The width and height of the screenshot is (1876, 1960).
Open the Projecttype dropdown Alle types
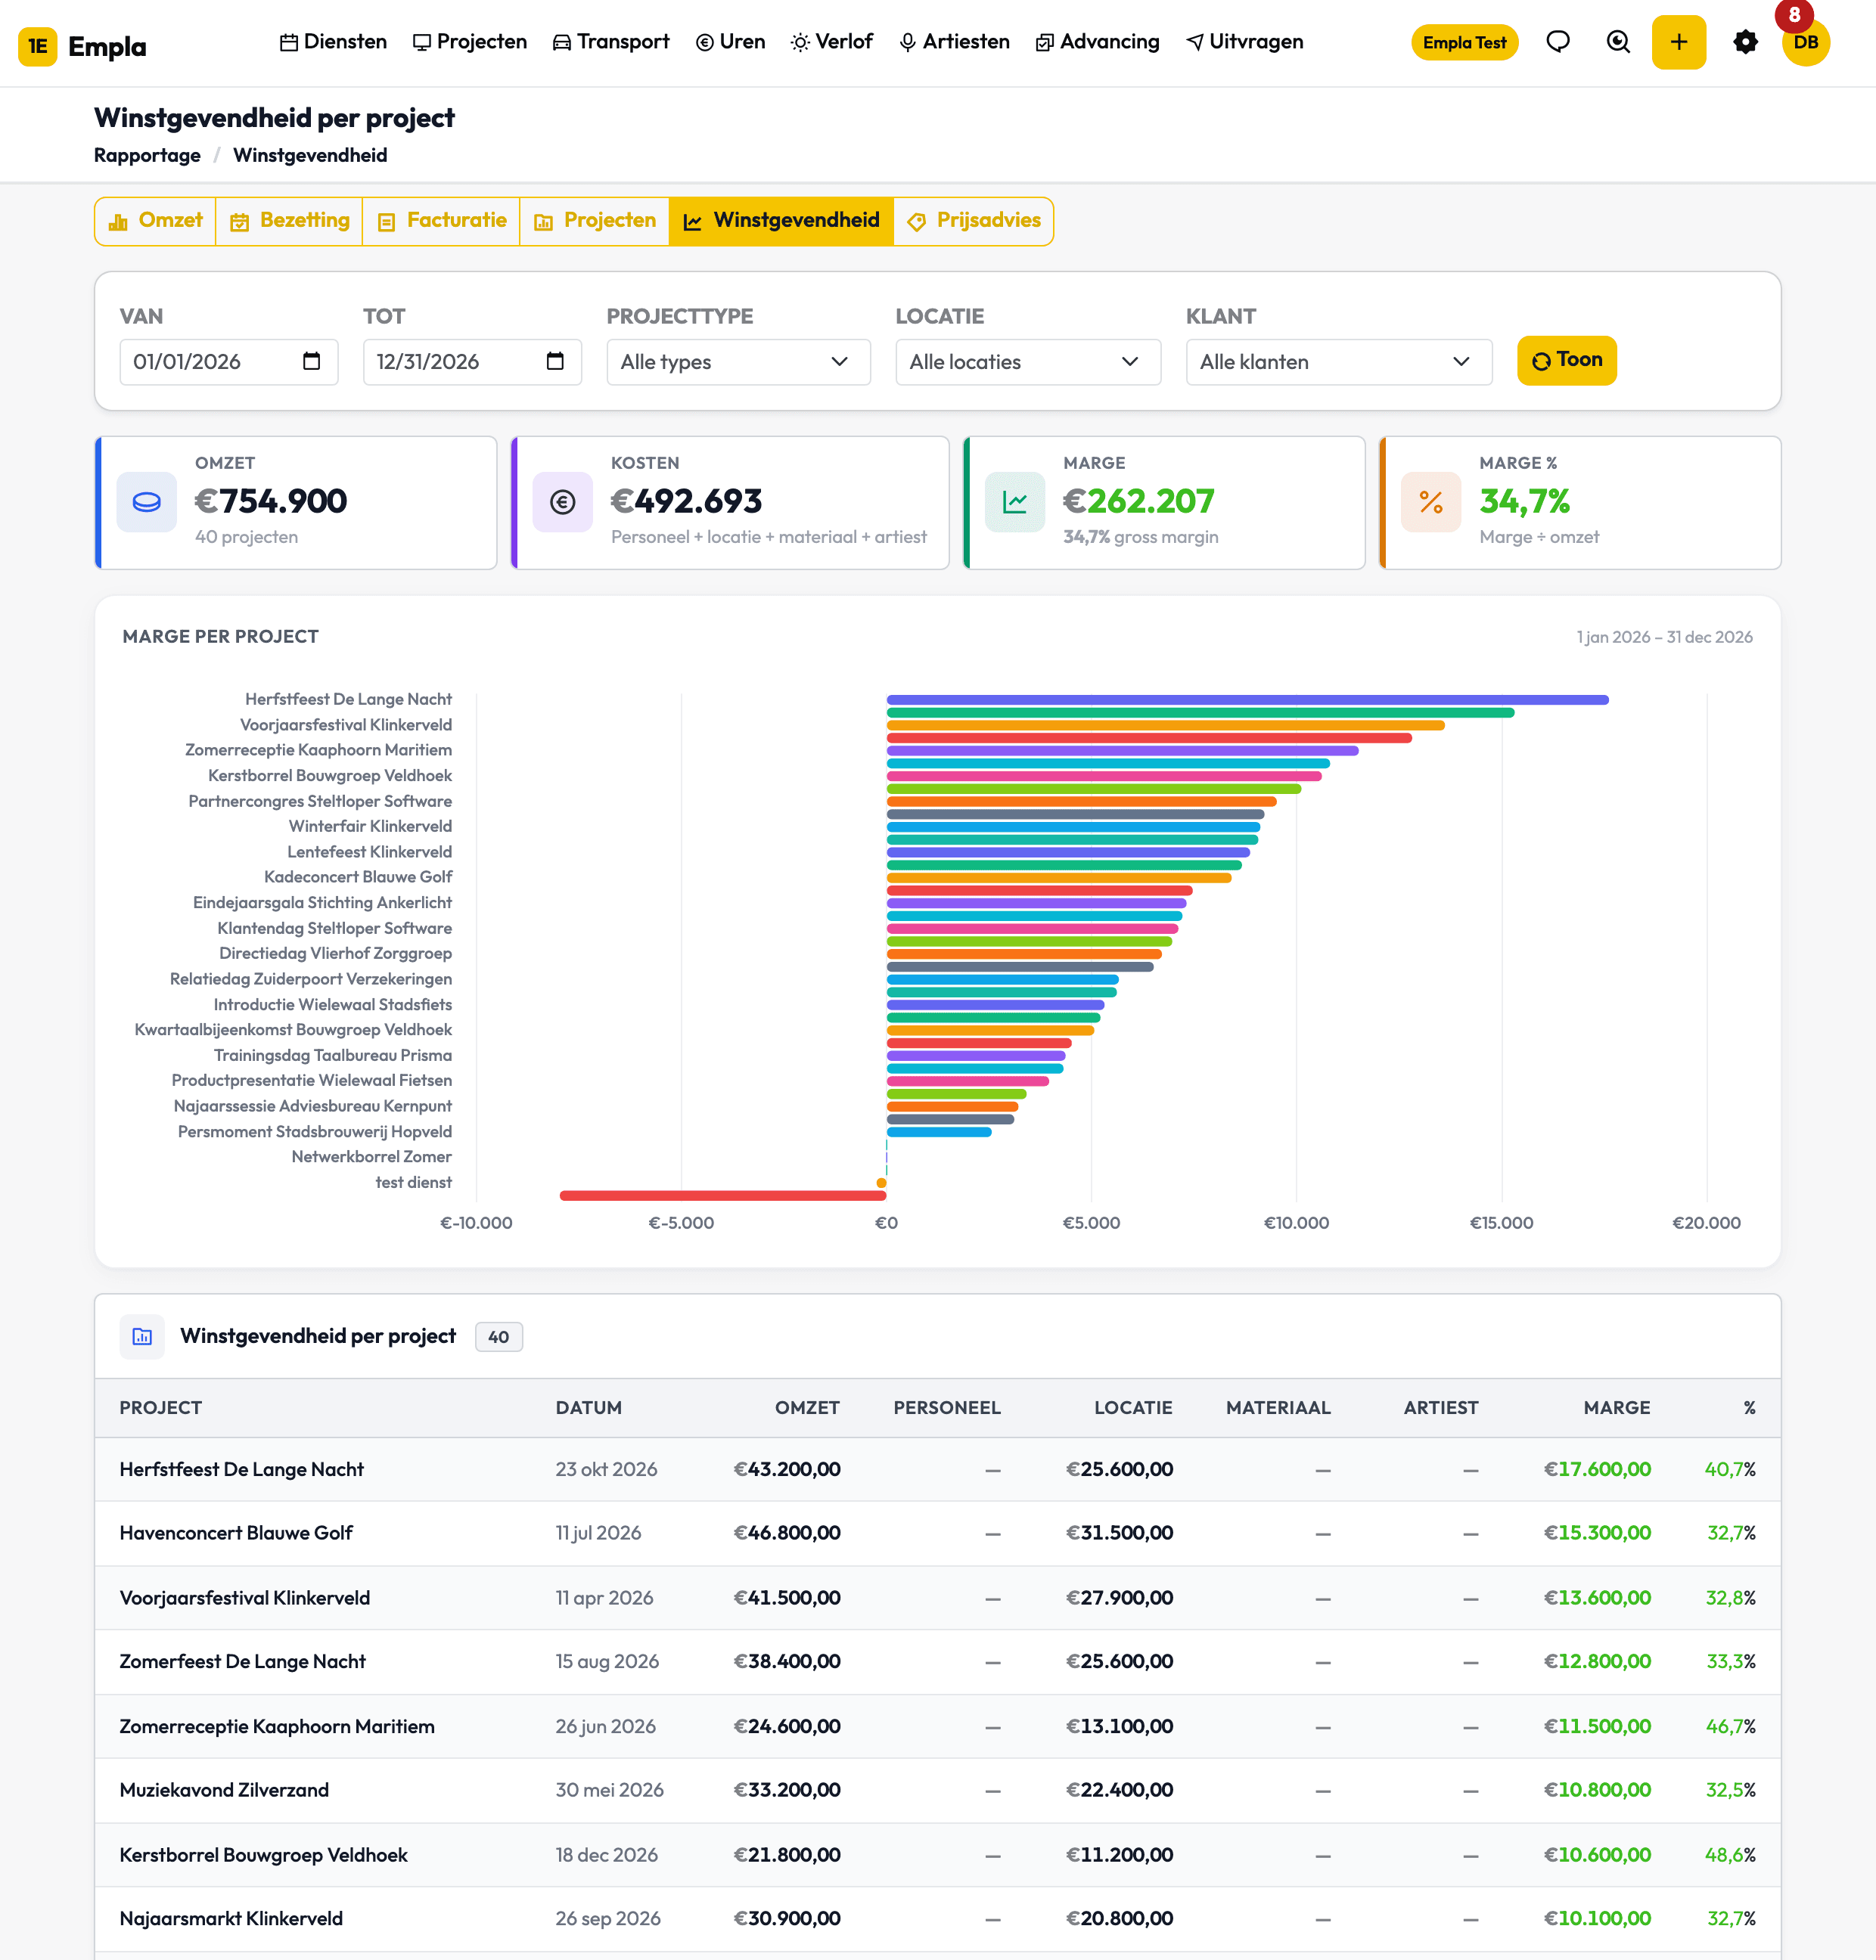click(738, 361)
